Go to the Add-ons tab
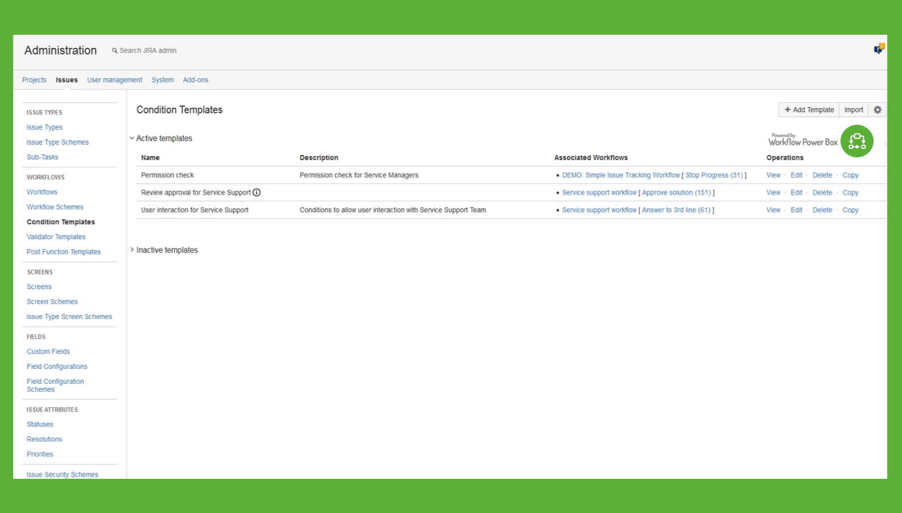902x513 pixels. click(196, 80)
